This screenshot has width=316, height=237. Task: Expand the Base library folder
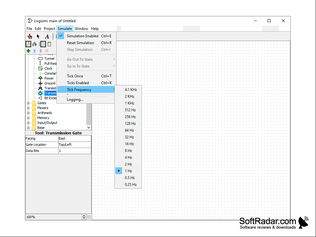28,128
